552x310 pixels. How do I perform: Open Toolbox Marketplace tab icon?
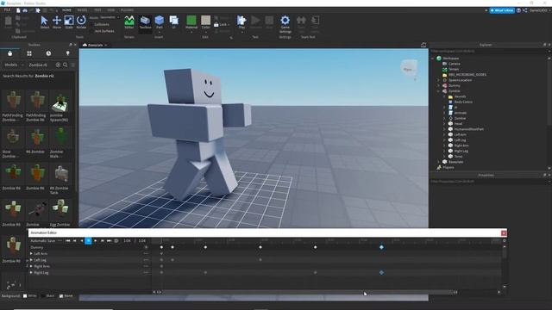[9, 53]
